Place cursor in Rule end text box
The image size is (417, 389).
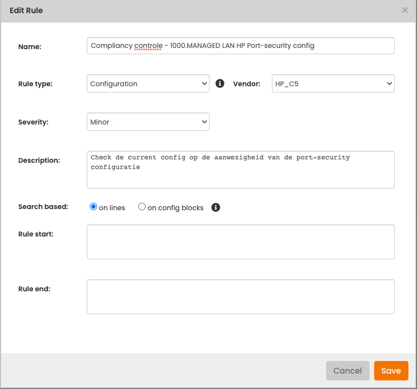click(240, 296)
